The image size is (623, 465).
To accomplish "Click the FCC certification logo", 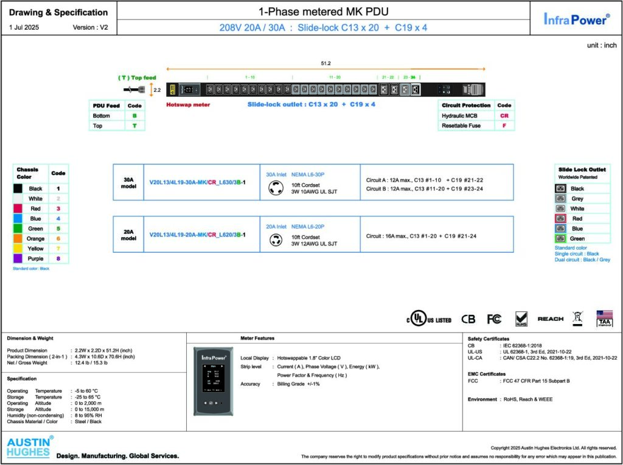I will coord(494,319).
